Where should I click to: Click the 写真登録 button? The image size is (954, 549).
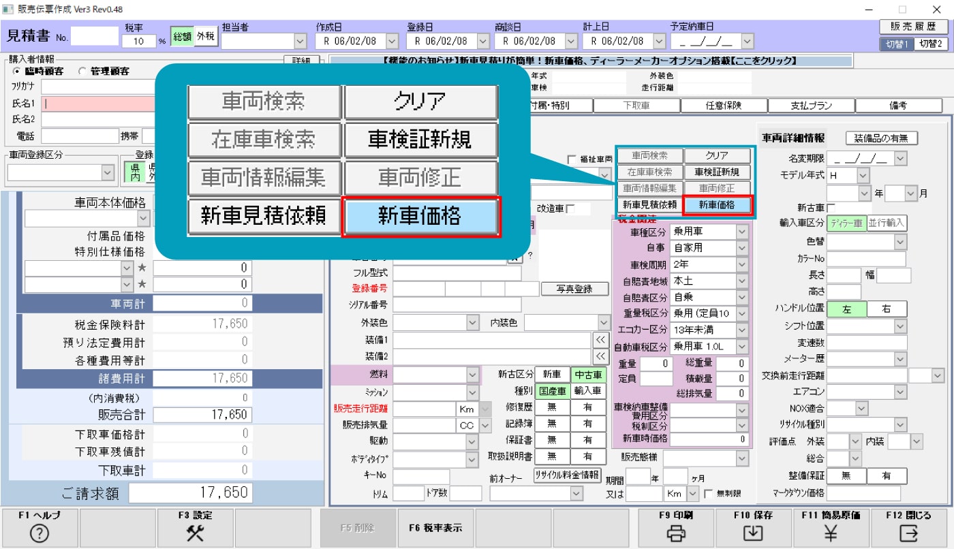(574, 289)
